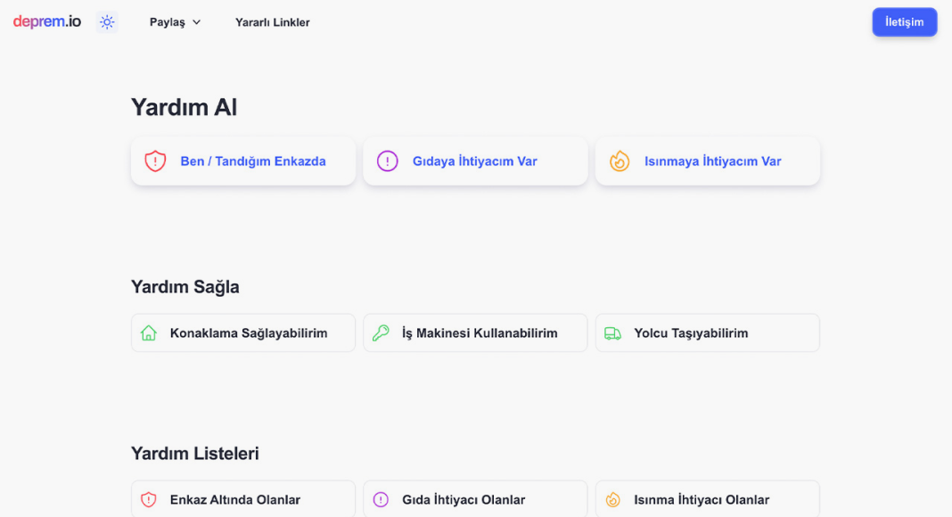Click the orange flame icon on Isınmaya İhtiyacım Var
This screenshot has height=517, width=952.
[620, 161]
